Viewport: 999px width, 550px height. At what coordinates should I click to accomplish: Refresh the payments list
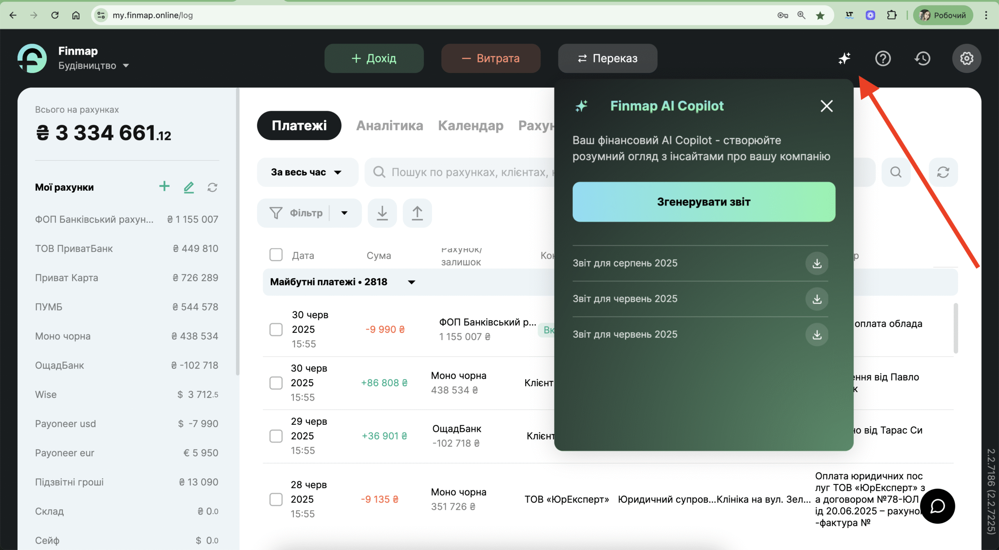[943, 172]
